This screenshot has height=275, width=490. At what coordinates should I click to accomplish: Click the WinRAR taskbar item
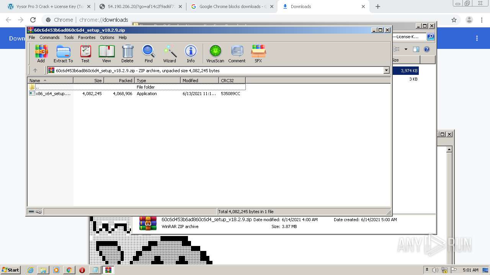click(108, 270)
